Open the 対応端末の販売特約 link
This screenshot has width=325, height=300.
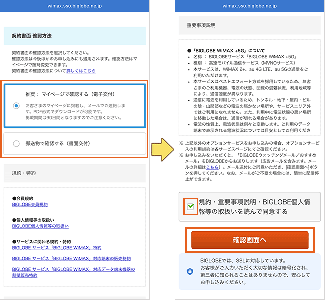coord(71,258)
